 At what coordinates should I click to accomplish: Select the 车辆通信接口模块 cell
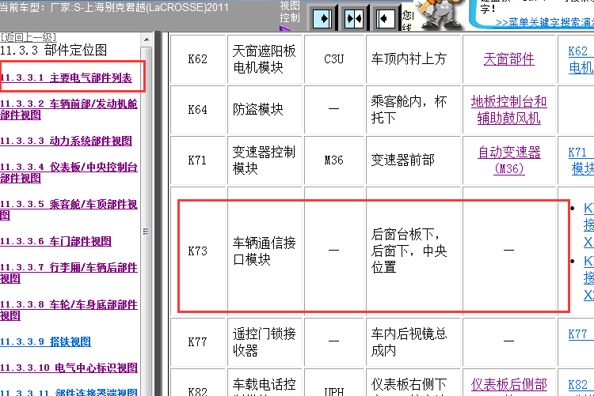click(265, 251)
